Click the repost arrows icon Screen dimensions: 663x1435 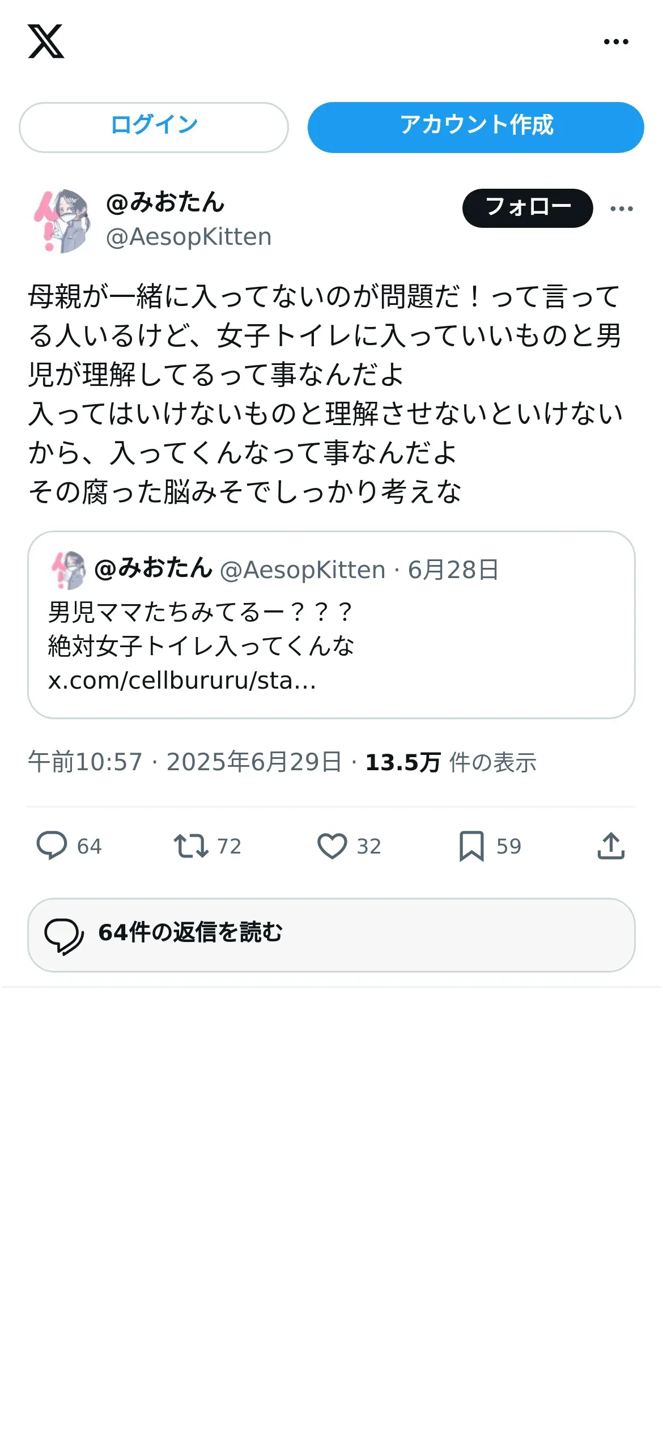coord(191,846)
